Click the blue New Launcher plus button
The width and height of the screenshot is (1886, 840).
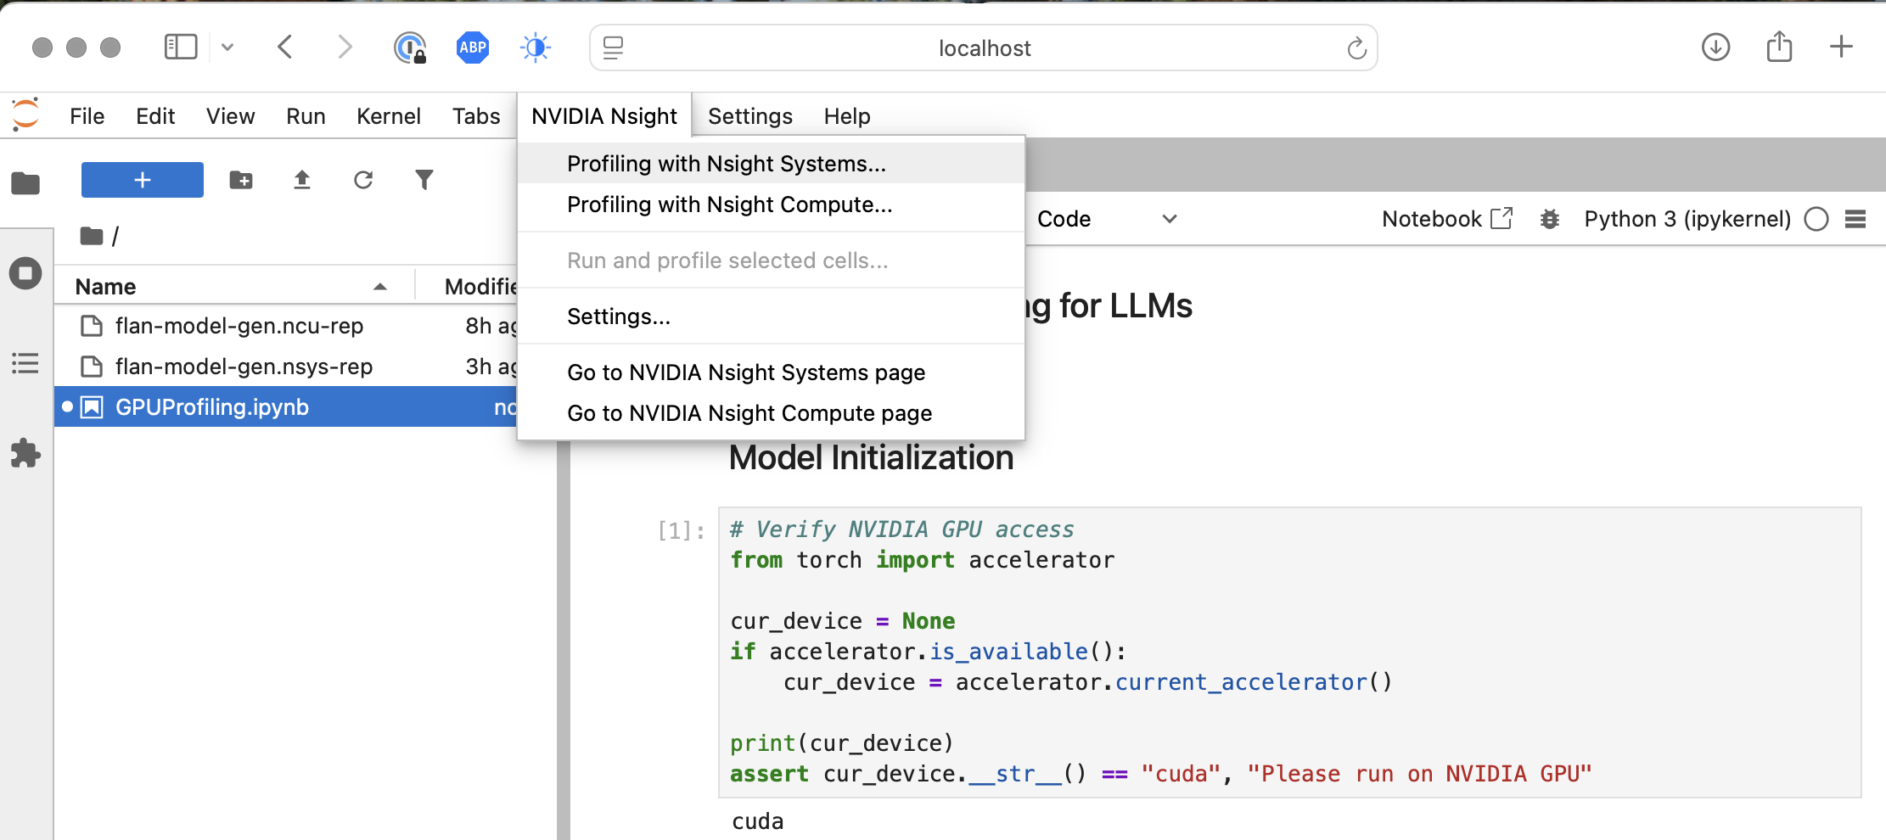pyautogui.click(x=143, y=180)
